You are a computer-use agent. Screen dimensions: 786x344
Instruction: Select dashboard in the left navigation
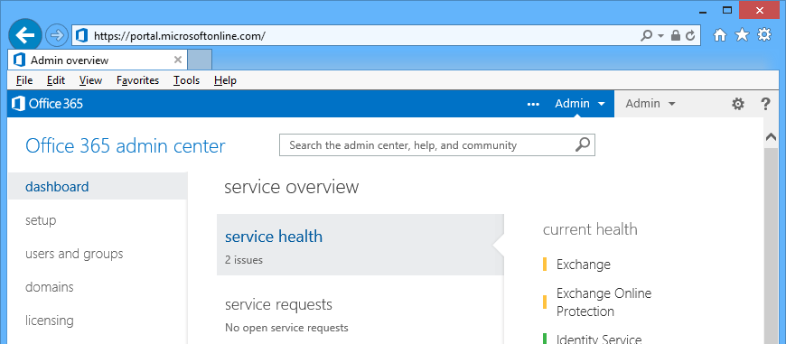tap(98, 187)
